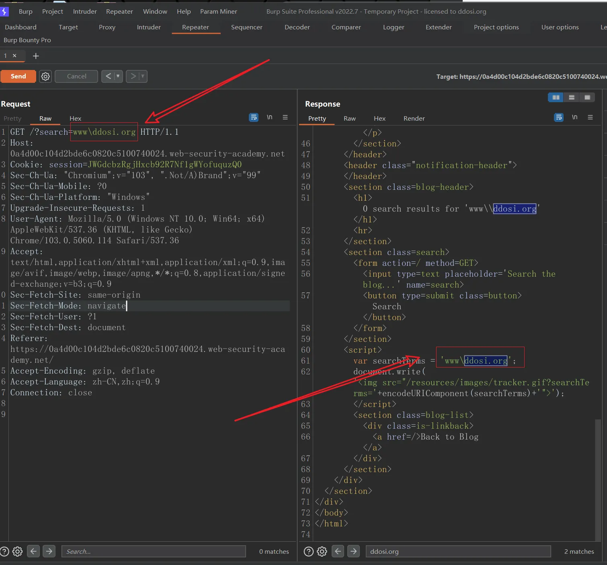The height and width of the screenshot is (565, 607).
Task: Click Response search field containing ddosi.org
Action: [x=458, y=551]
